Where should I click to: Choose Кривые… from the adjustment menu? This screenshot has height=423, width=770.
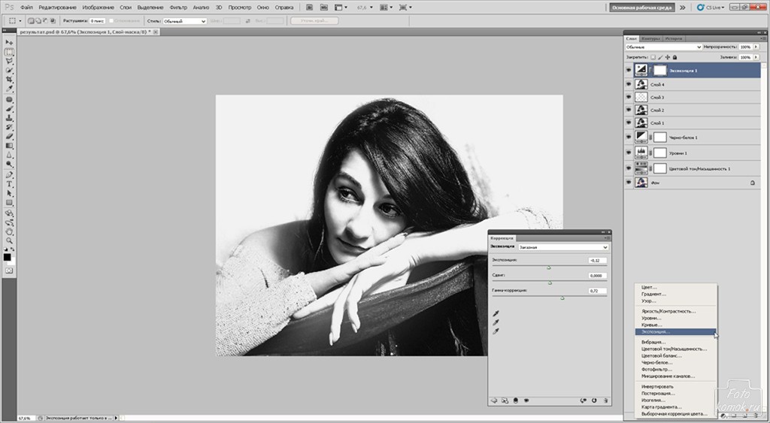point(651,325)
